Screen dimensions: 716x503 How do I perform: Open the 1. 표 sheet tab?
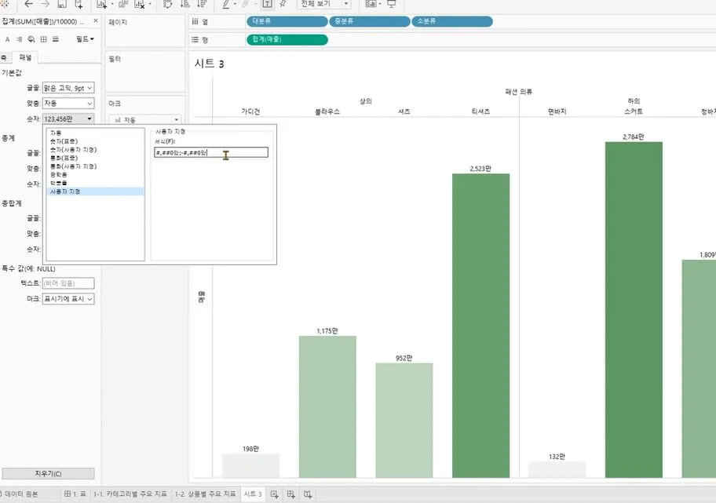point(75,494)
